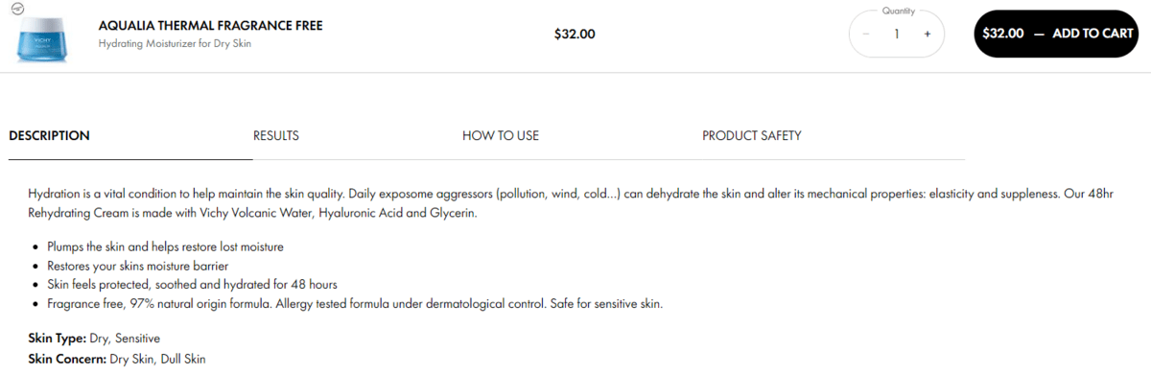Image resolution: width=1151 pixels, height=374 pixels.
Task: Open the Description tab
Action: pos(50,135)
